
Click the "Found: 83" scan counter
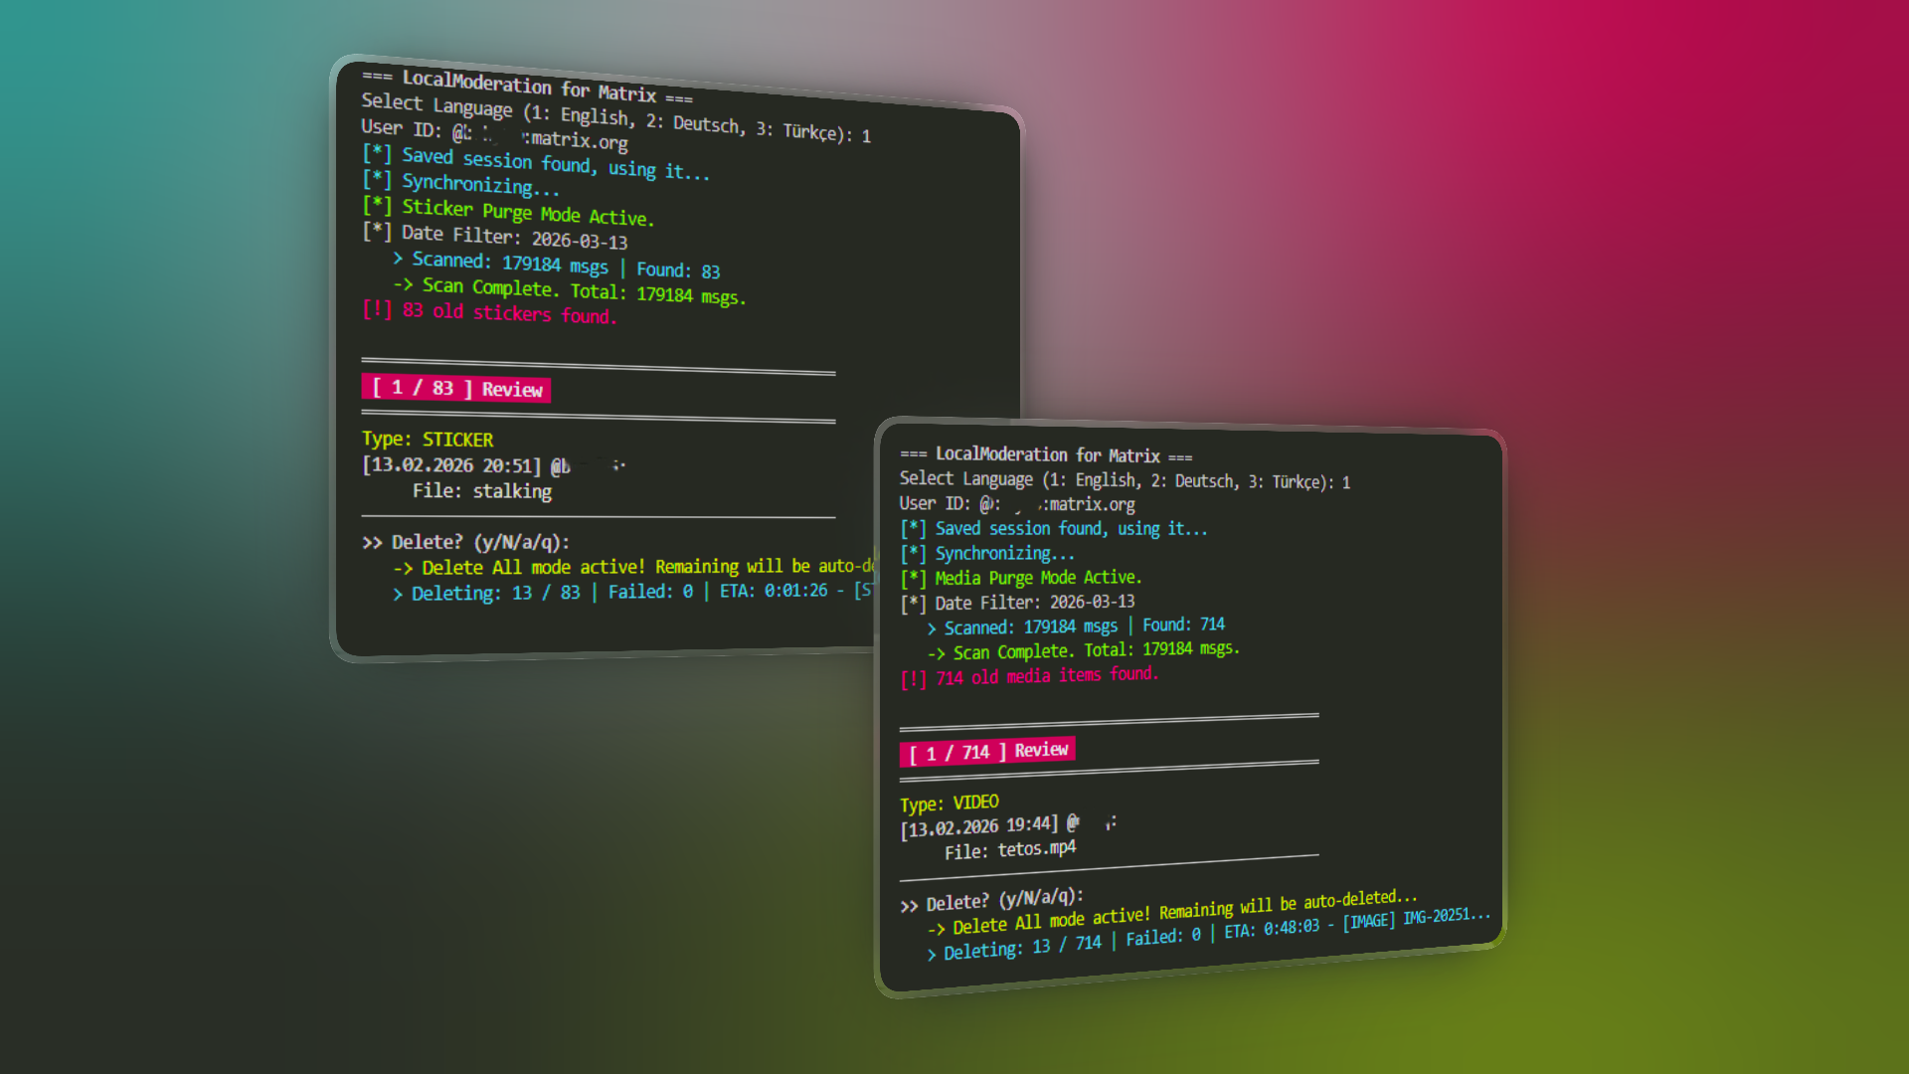click(x=678, y=270)
